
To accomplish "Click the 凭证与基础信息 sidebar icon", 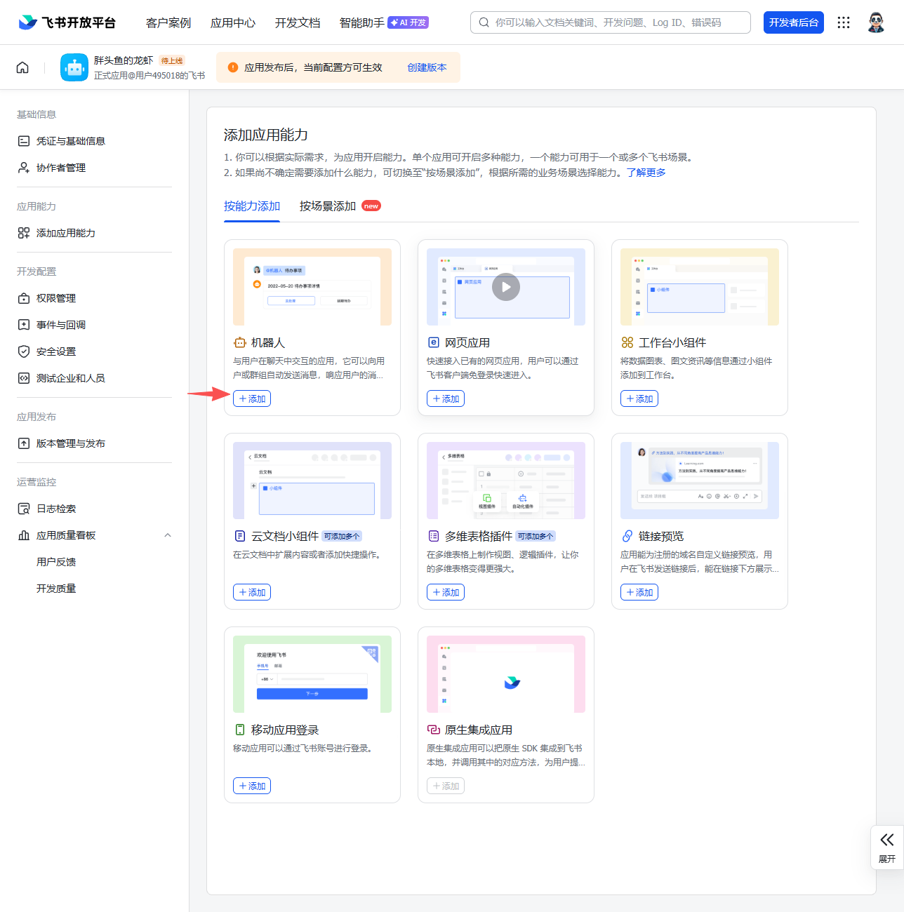I will 24,141.
